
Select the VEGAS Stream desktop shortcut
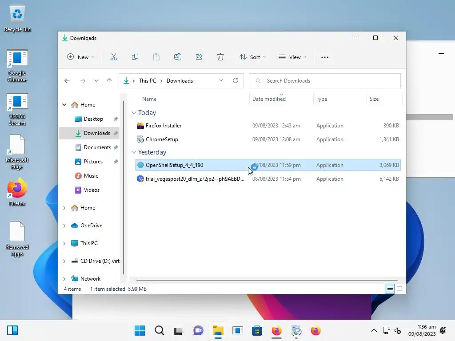pos(17,110)
